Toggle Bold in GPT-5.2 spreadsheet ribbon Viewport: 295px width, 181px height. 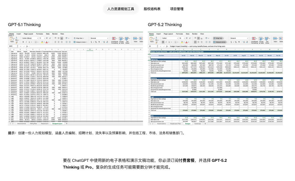[x=163, y=42]
